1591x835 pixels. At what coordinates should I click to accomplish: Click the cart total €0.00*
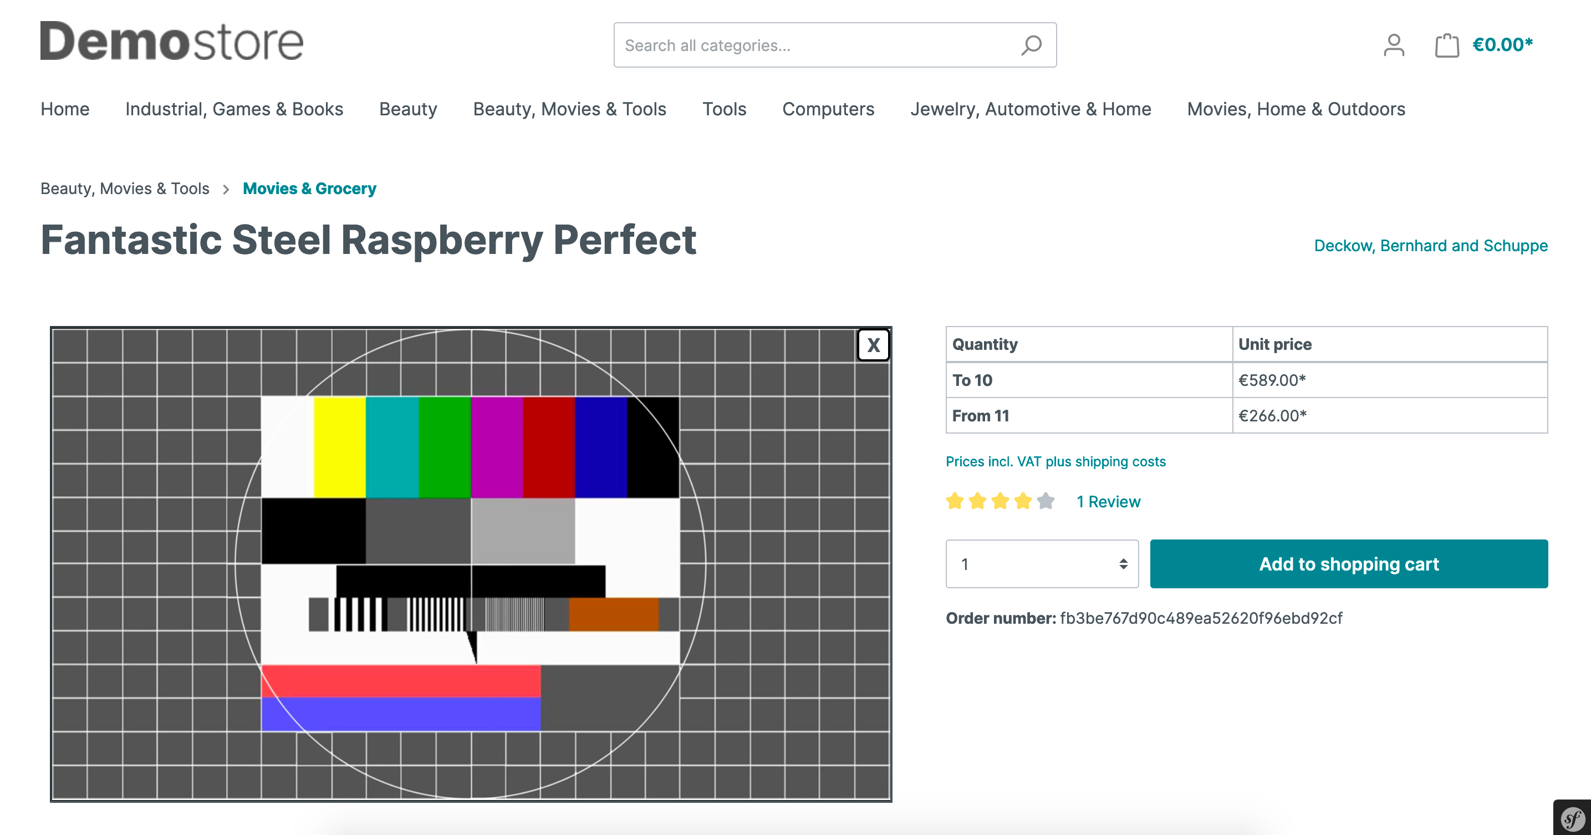point(1502,44)
